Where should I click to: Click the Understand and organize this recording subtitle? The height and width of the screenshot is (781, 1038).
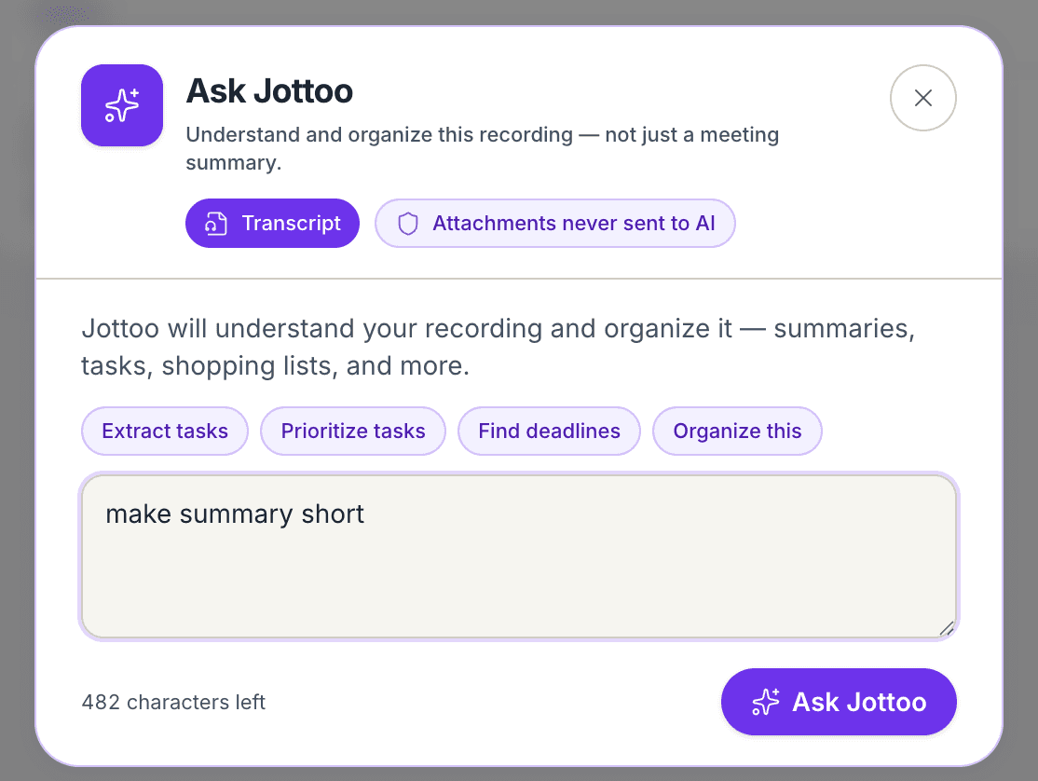coord(482,148)
